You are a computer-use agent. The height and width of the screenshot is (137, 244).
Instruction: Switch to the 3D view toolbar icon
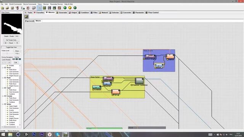[x=55, y=8]
